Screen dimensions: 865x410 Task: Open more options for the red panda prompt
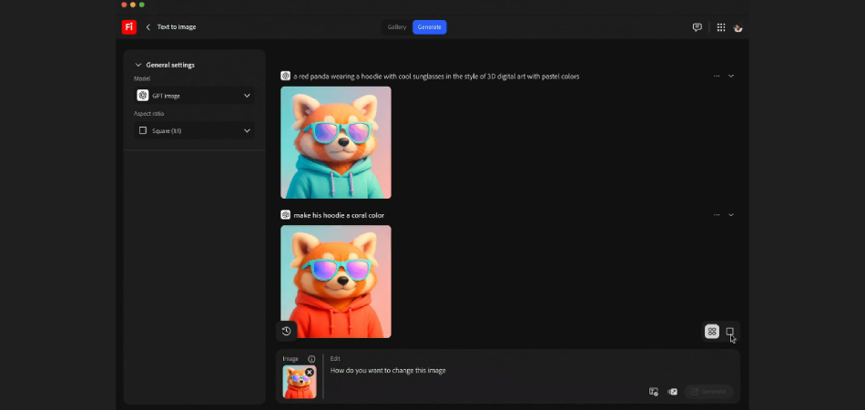[x=717, y=77]
